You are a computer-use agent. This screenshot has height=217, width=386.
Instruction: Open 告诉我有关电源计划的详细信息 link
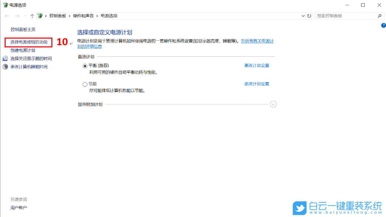coord(258,41)
